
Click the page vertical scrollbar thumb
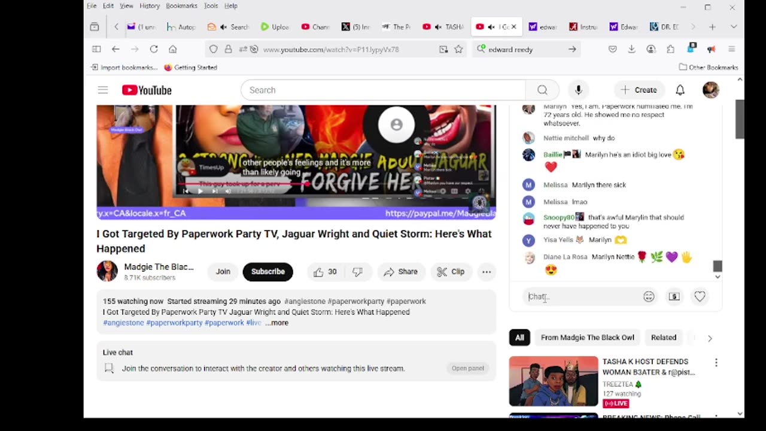740,119
